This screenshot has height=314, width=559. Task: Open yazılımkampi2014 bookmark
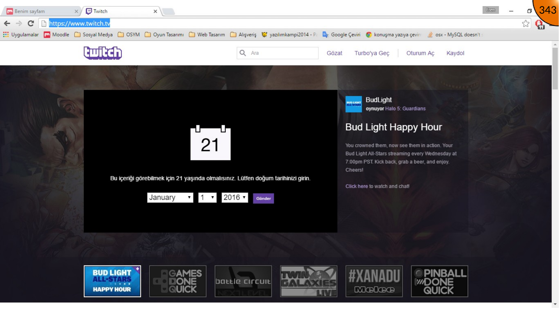(289, 35)
